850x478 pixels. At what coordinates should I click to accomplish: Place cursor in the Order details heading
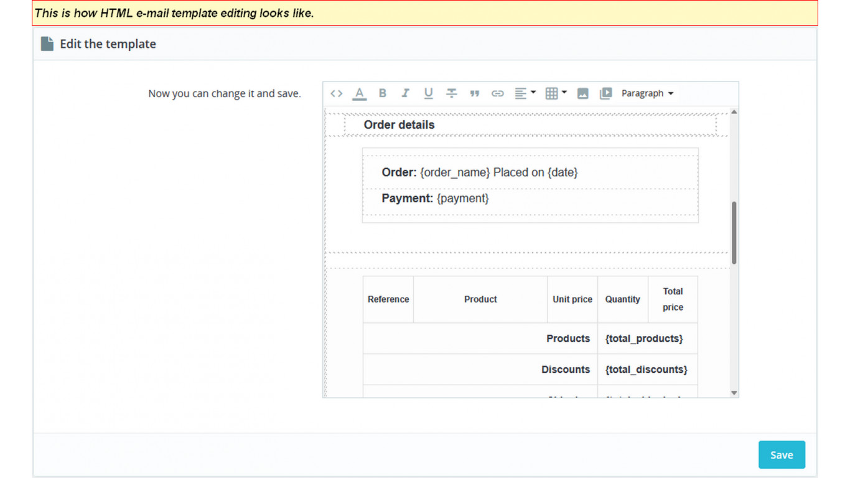click(x=399, y=125)
